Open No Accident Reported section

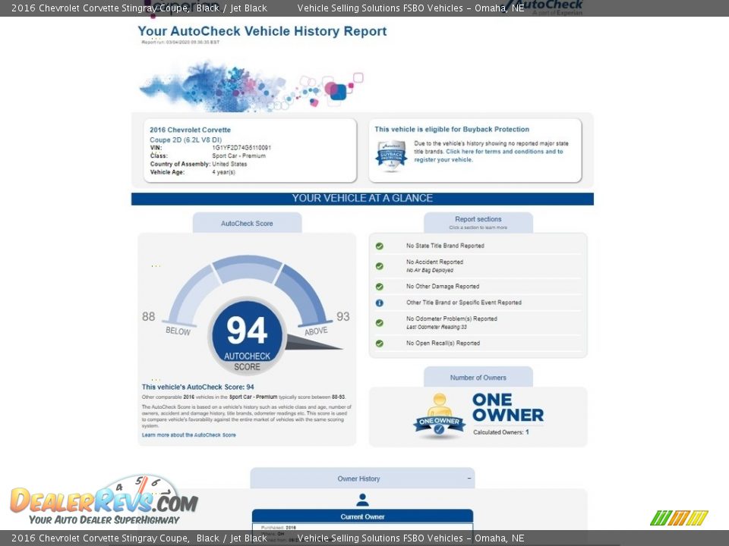pos(434,262)
